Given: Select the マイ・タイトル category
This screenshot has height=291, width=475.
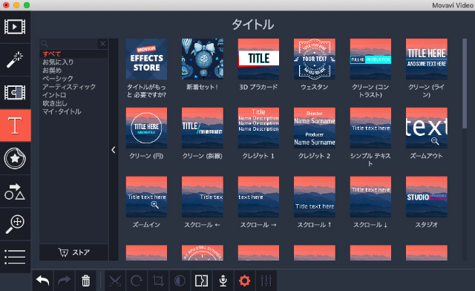Looking at the screenshot, I should point(62,111).
